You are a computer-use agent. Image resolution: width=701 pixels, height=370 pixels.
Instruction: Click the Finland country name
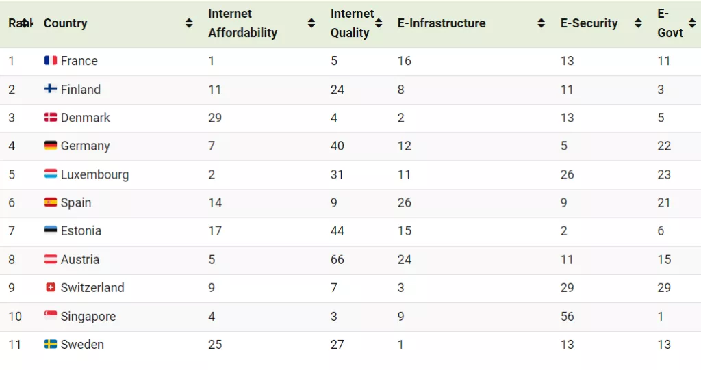tap(80, 90)
